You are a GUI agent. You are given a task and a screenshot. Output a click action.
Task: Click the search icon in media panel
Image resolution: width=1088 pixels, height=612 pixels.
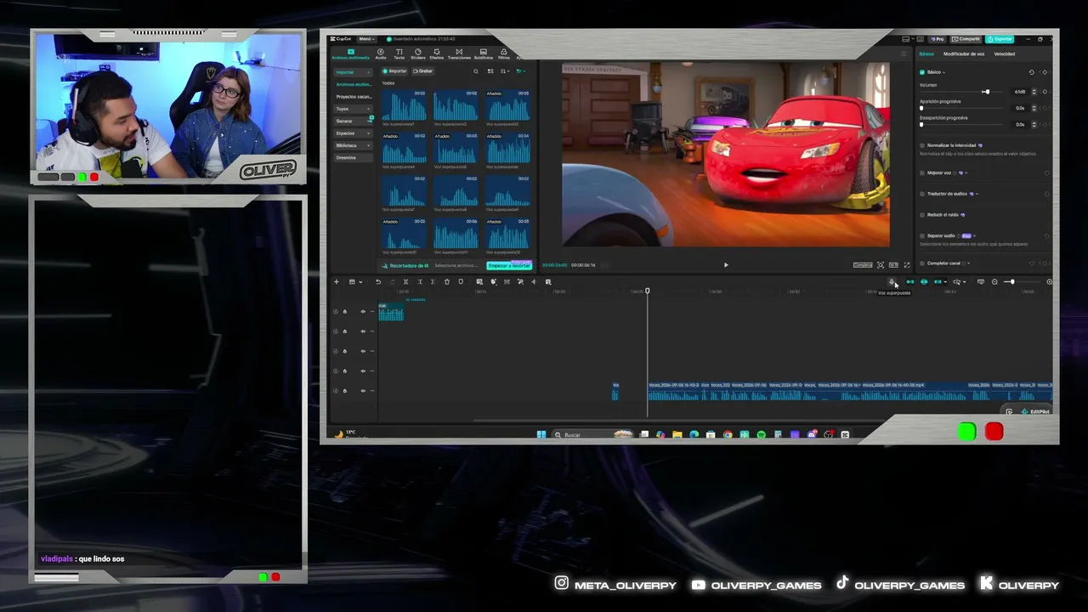coord(476,71)
